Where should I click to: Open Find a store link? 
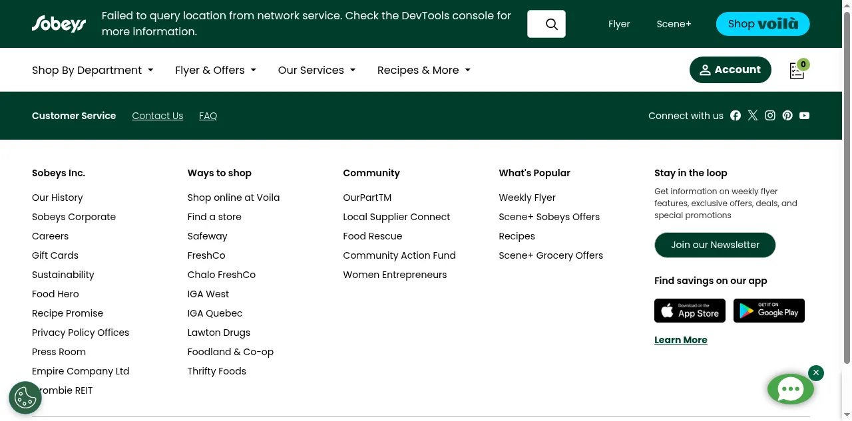(214, 217)
